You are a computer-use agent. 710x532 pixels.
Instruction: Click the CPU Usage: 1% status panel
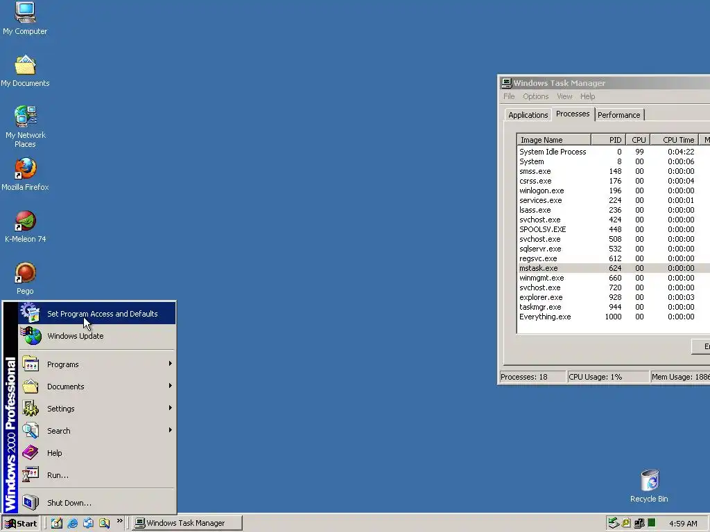point(608,377)
